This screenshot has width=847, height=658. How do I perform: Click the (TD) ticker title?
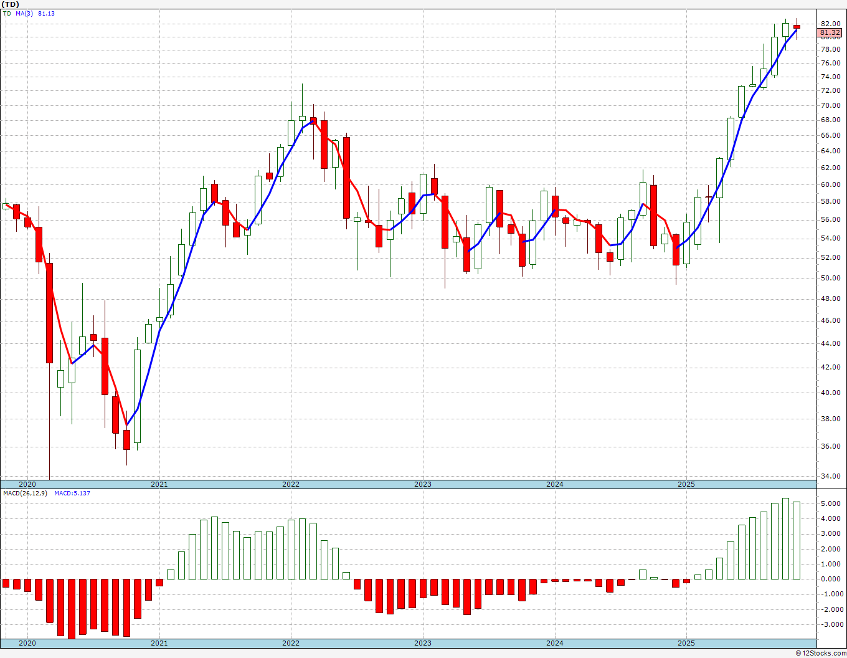(x=10, y=4)
